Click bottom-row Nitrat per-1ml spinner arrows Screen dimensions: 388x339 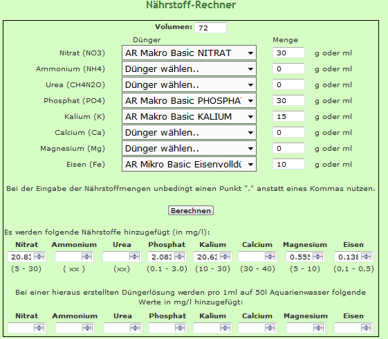point(39,328)
